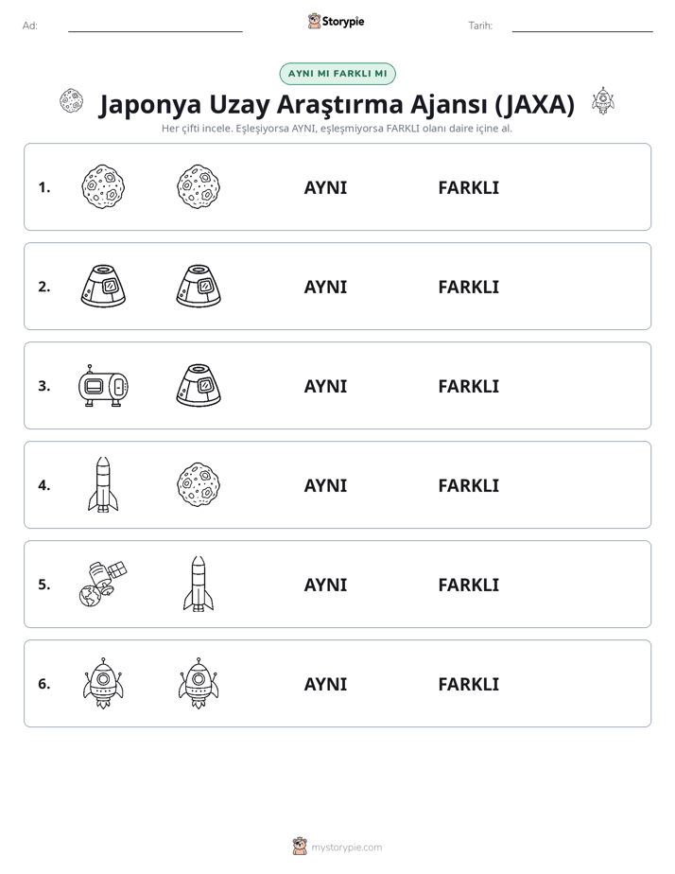Open the mystorypie.com footer link
Image resolution: width=675 pixels, height=874 pixels.
(337, 847)
